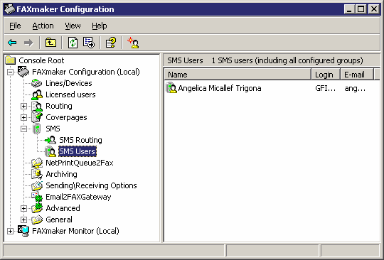This screenshot has width=384, height=260.
Task: Click the NetPrintQueue2Fax icon
Action: coord(37,163)
